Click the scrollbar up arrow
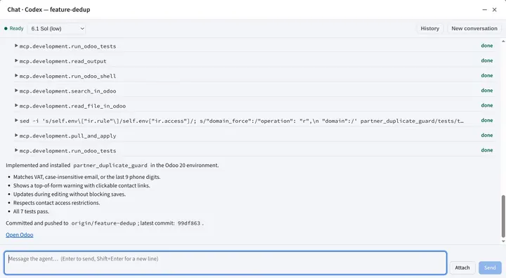 click(503, 41)
